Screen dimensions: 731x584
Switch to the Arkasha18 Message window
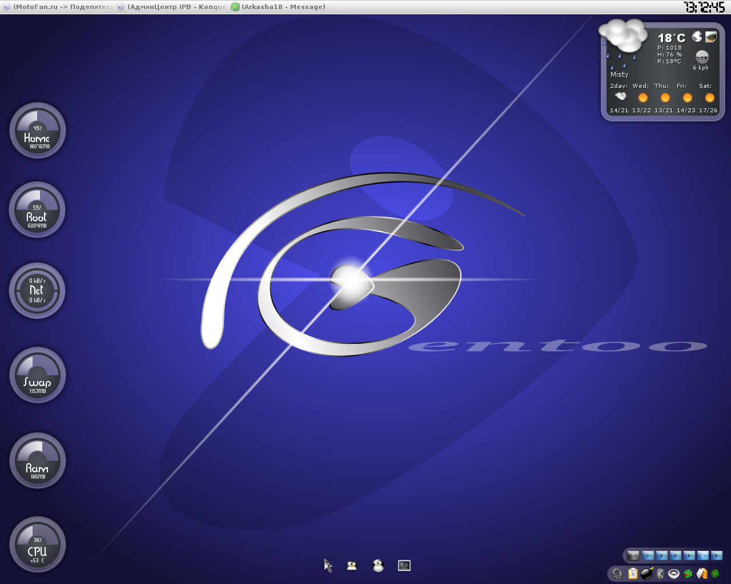278,7
